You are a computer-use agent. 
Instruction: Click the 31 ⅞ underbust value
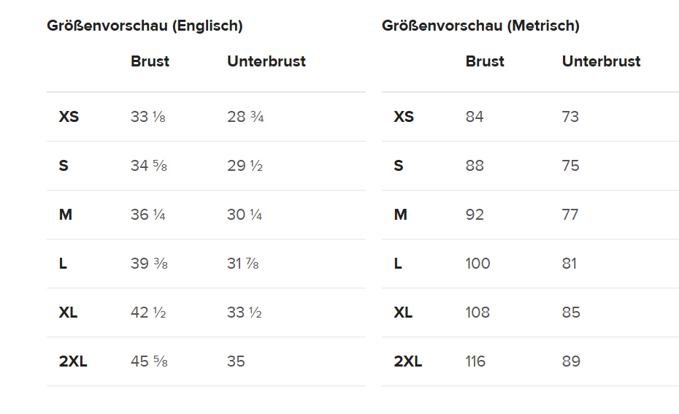pos(242,264)
